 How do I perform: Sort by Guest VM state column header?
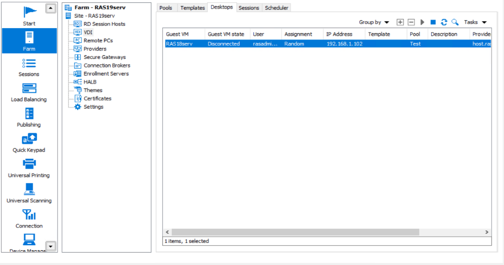(227, 34)
